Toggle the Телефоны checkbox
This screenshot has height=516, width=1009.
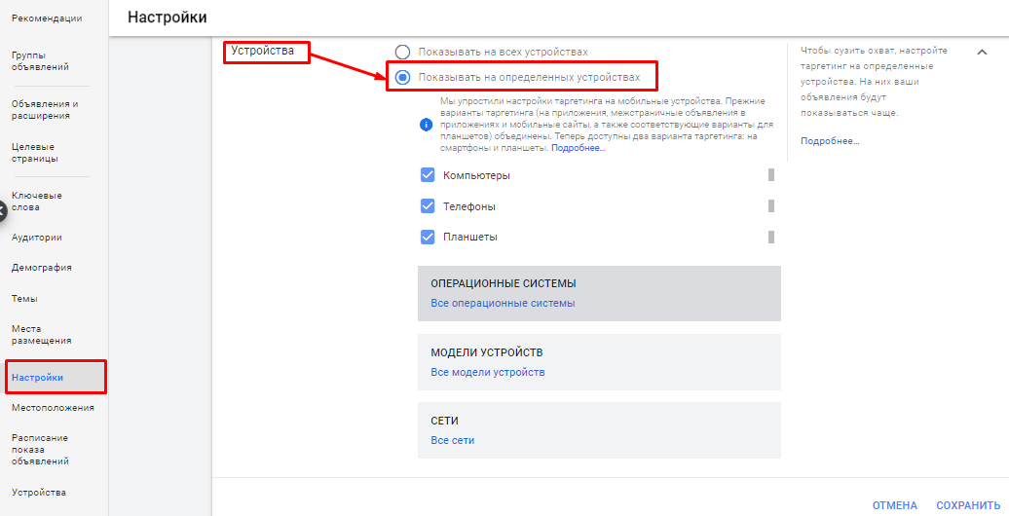point(428,206)
